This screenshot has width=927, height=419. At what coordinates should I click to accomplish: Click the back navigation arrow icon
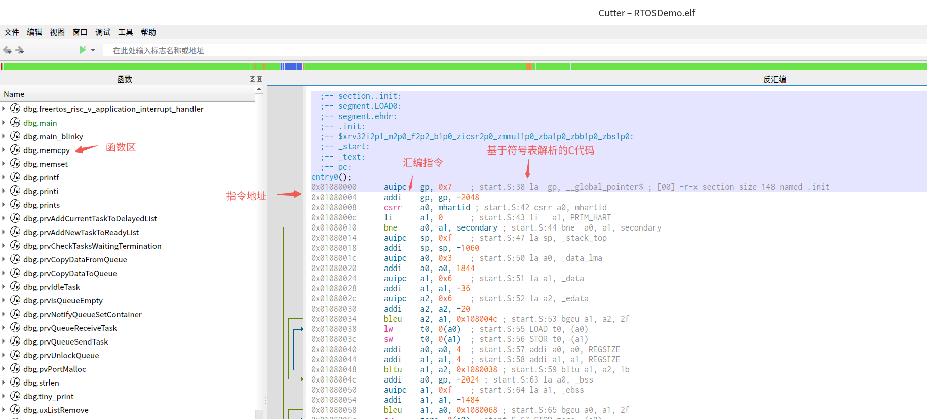(x=7, y=50)
